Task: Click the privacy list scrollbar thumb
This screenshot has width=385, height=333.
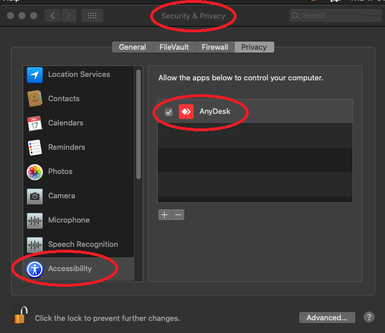Action: click(139, 124)
